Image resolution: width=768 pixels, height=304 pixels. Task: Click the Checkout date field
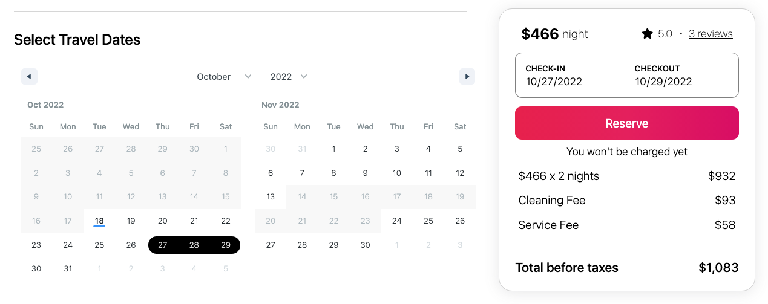(681, 76)
